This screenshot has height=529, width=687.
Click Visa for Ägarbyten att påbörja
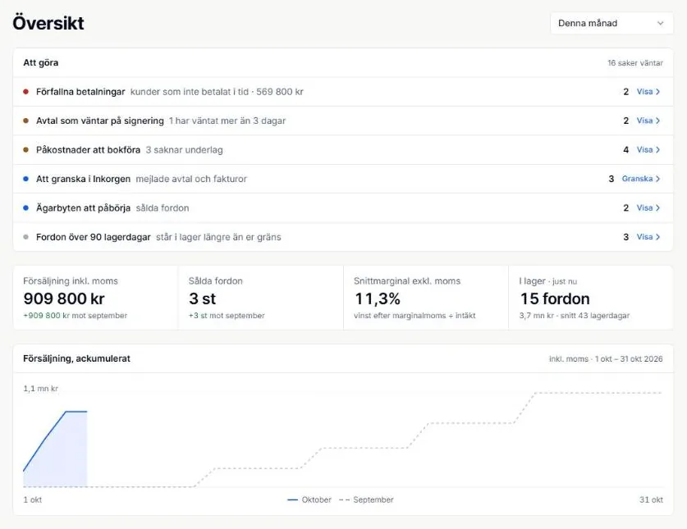click(648, 207)
